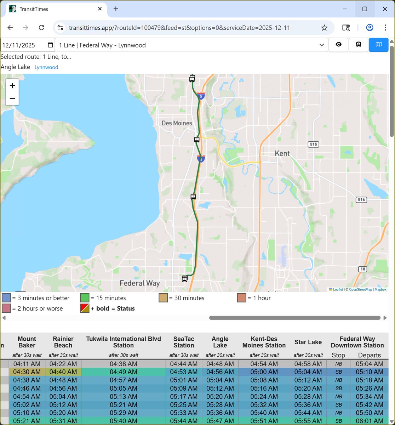The width and height of the screenshot is (395, 425).
Task: Click the Star Lake column header
Action: pos(308,342)
